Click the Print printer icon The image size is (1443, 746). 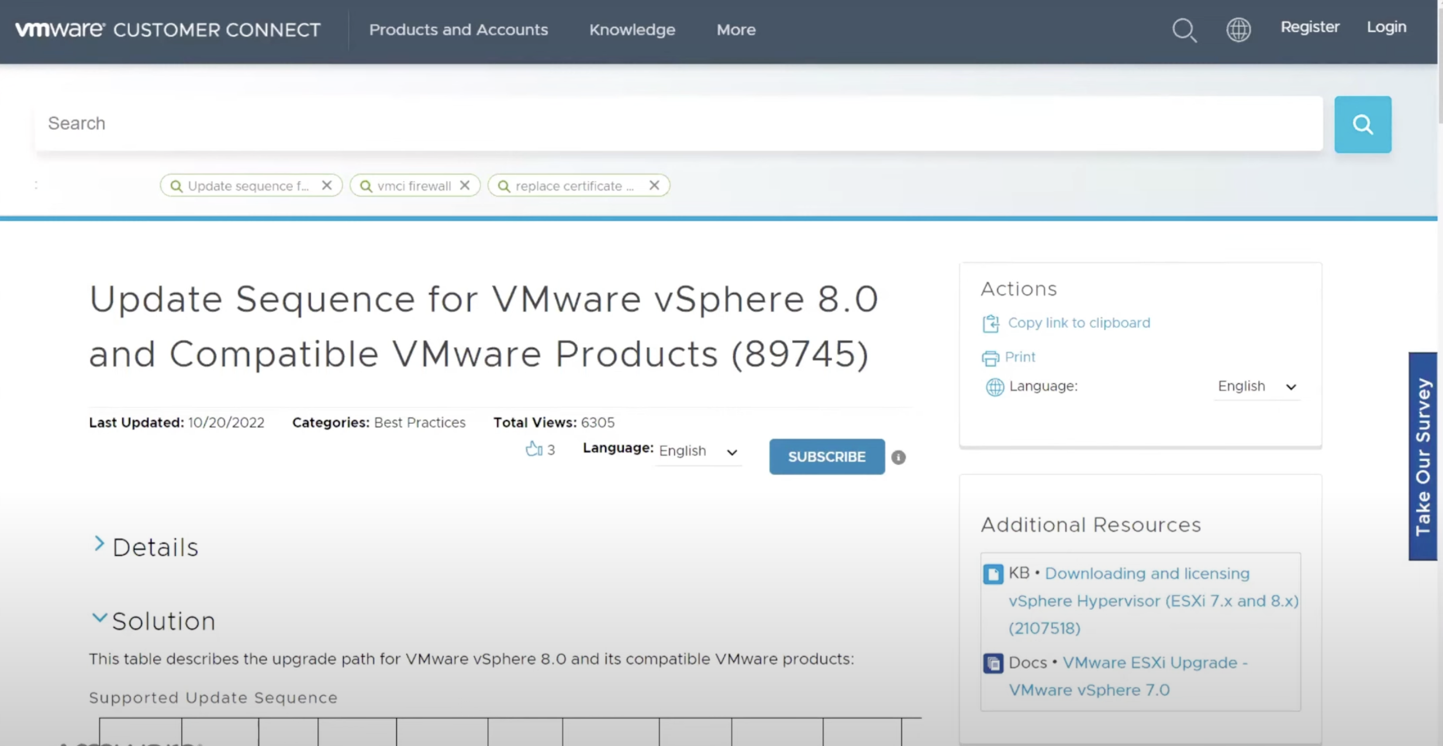pyautogui.click(x=990, y=358)
